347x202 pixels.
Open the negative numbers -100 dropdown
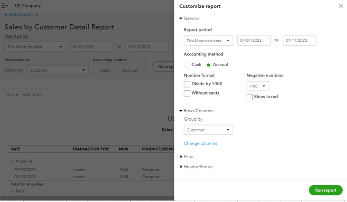[258, 86]
